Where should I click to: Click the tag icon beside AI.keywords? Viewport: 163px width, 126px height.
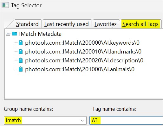pos(21,43)
